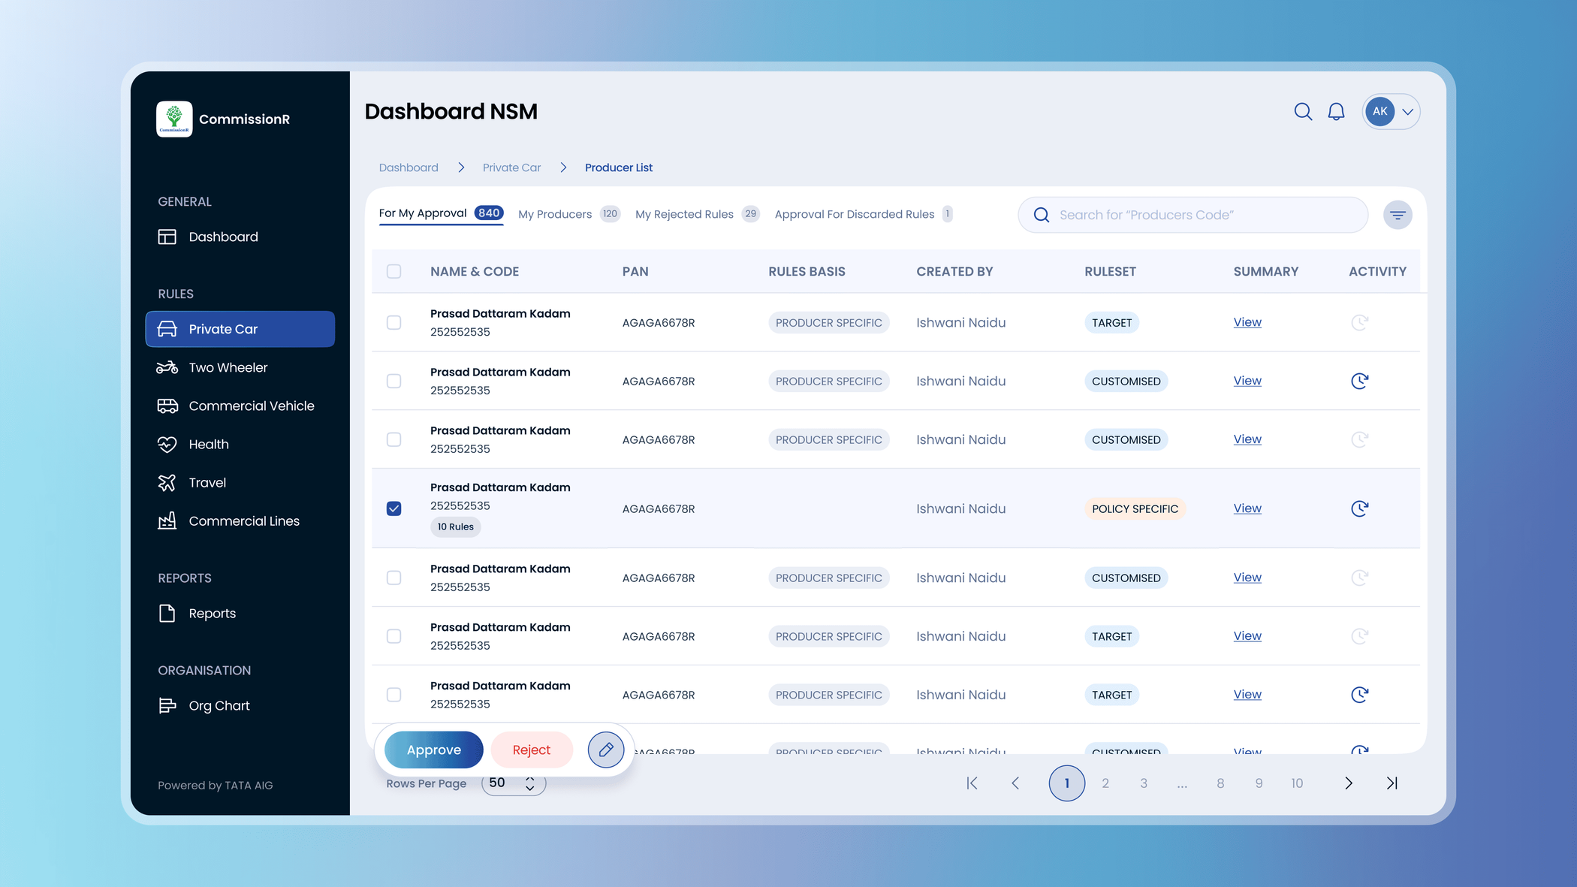Click breadcrumb chevron after Private Car

[563, 167]
